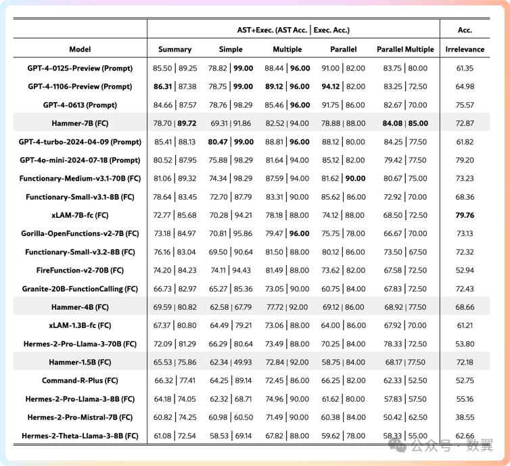Click Hermes-2-Pro-Mistral-7B (FC) row label
This screenshot has height=466, width=510.
click(80, 417)
